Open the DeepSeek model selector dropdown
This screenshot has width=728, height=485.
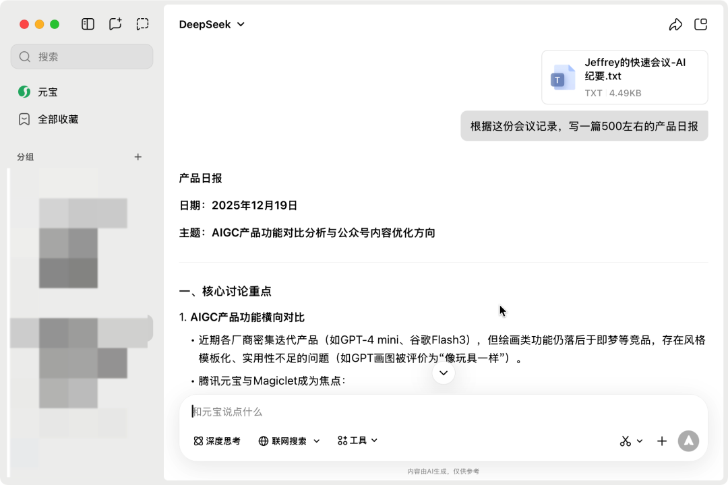coord(212,24)
